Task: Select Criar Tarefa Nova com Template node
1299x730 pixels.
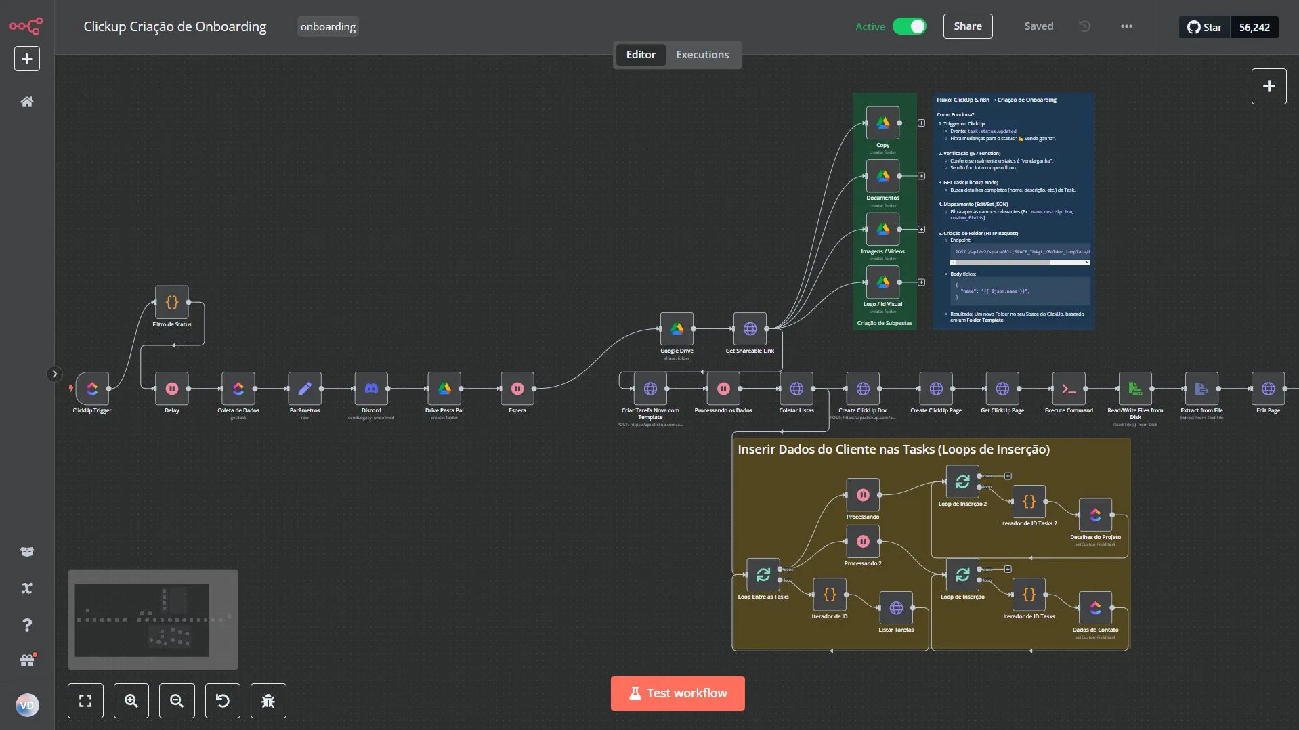Action: tap(650, 389)
